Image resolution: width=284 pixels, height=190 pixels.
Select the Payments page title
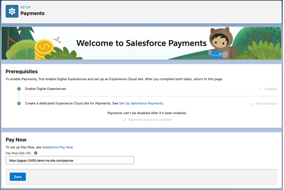[33, 13]
